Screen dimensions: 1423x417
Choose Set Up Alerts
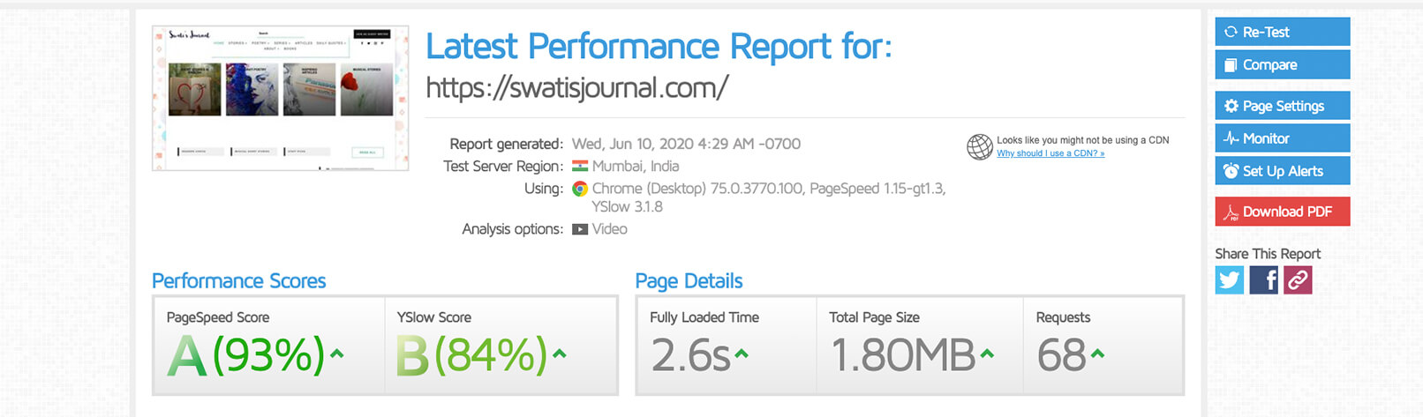click(x=1283, y=171)
